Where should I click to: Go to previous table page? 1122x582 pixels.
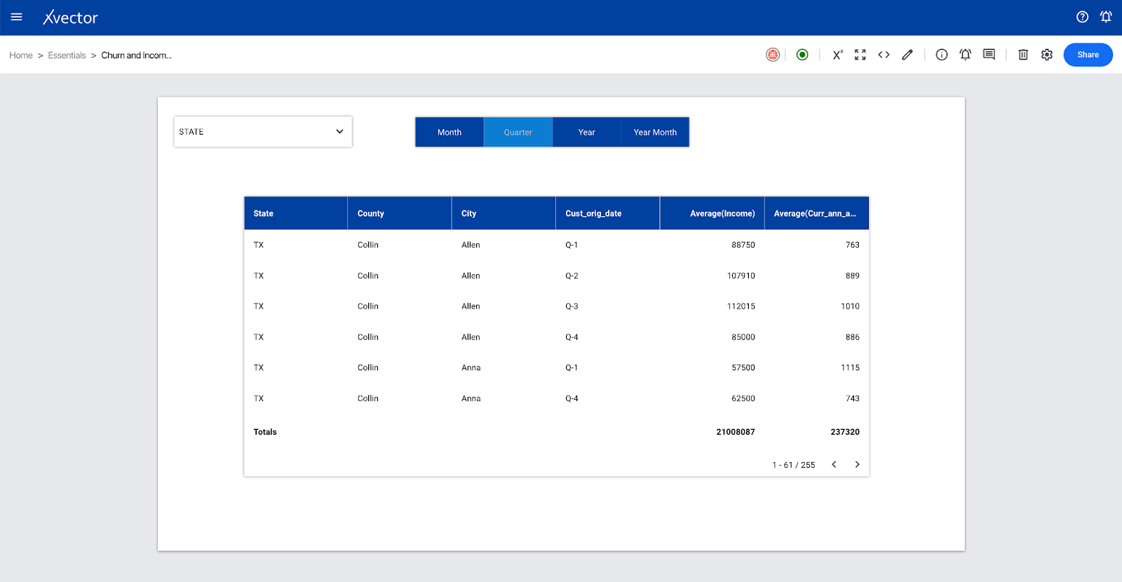coord(834,464)
